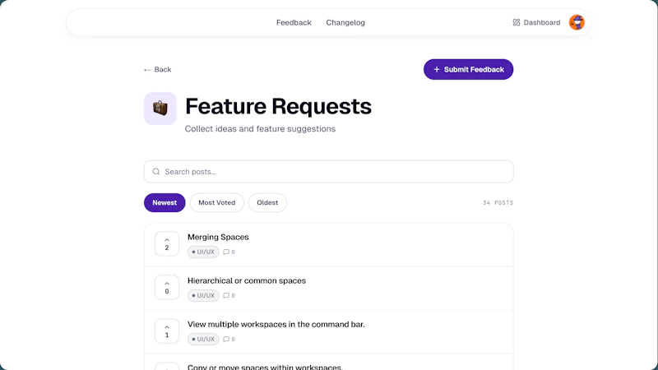Click the plus icon in Submit Feedback

[437, 70]
